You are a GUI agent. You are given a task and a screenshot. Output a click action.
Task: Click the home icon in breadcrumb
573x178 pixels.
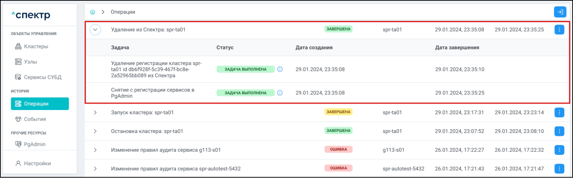93,12
